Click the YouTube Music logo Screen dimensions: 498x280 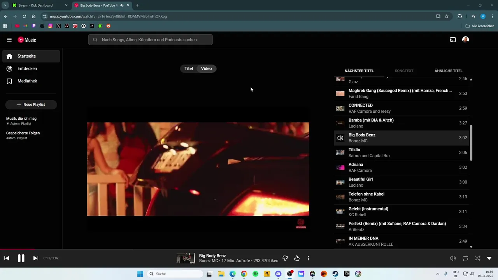27,40
